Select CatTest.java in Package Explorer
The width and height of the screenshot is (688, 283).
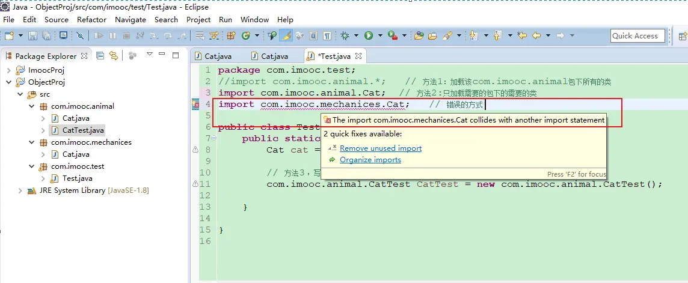click(83, 130)
